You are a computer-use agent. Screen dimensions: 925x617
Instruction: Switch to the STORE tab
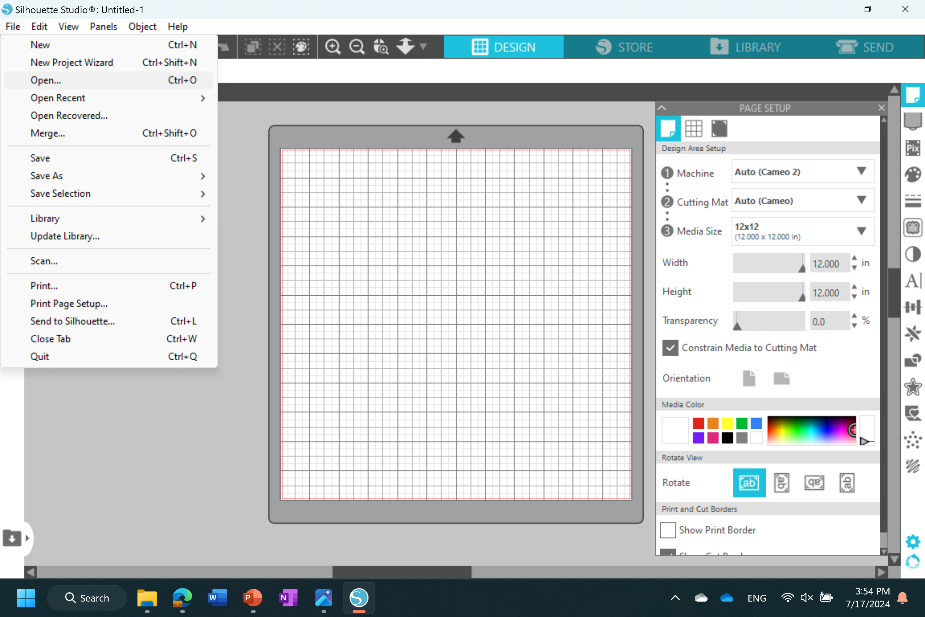click(x=624, y=47)
